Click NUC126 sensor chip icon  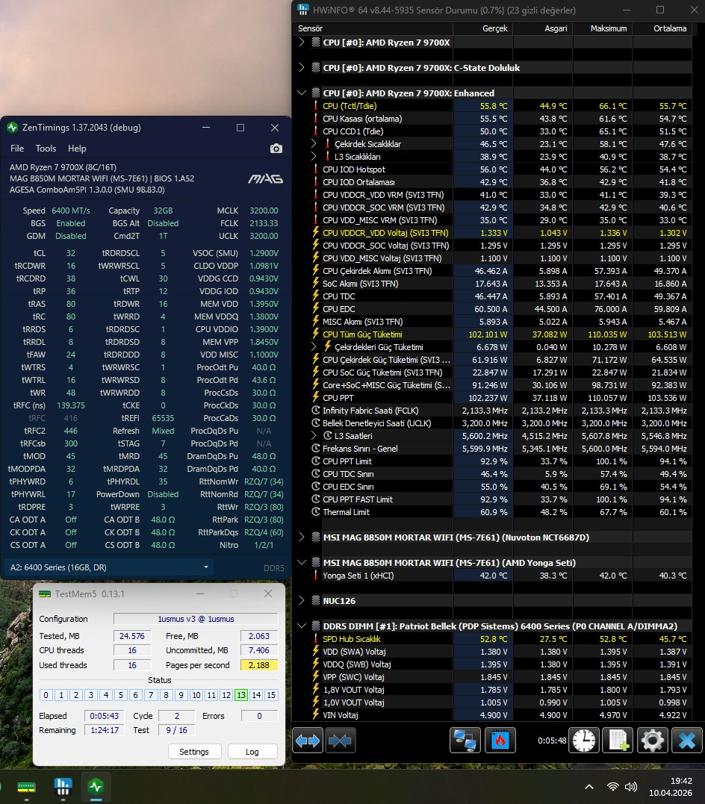pos(316,601)
